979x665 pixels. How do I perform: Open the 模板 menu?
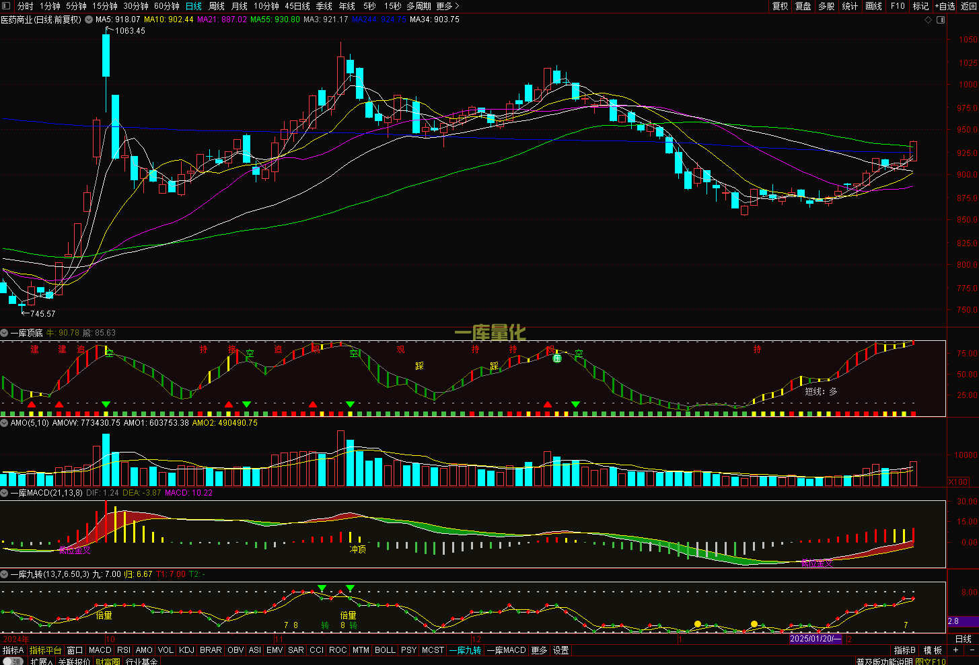click(933, 650)
